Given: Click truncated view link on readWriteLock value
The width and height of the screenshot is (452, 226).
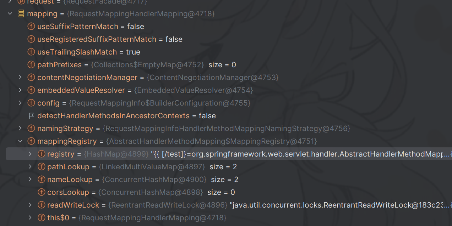Looking at the screenshot, I should [x=447, y=205].
